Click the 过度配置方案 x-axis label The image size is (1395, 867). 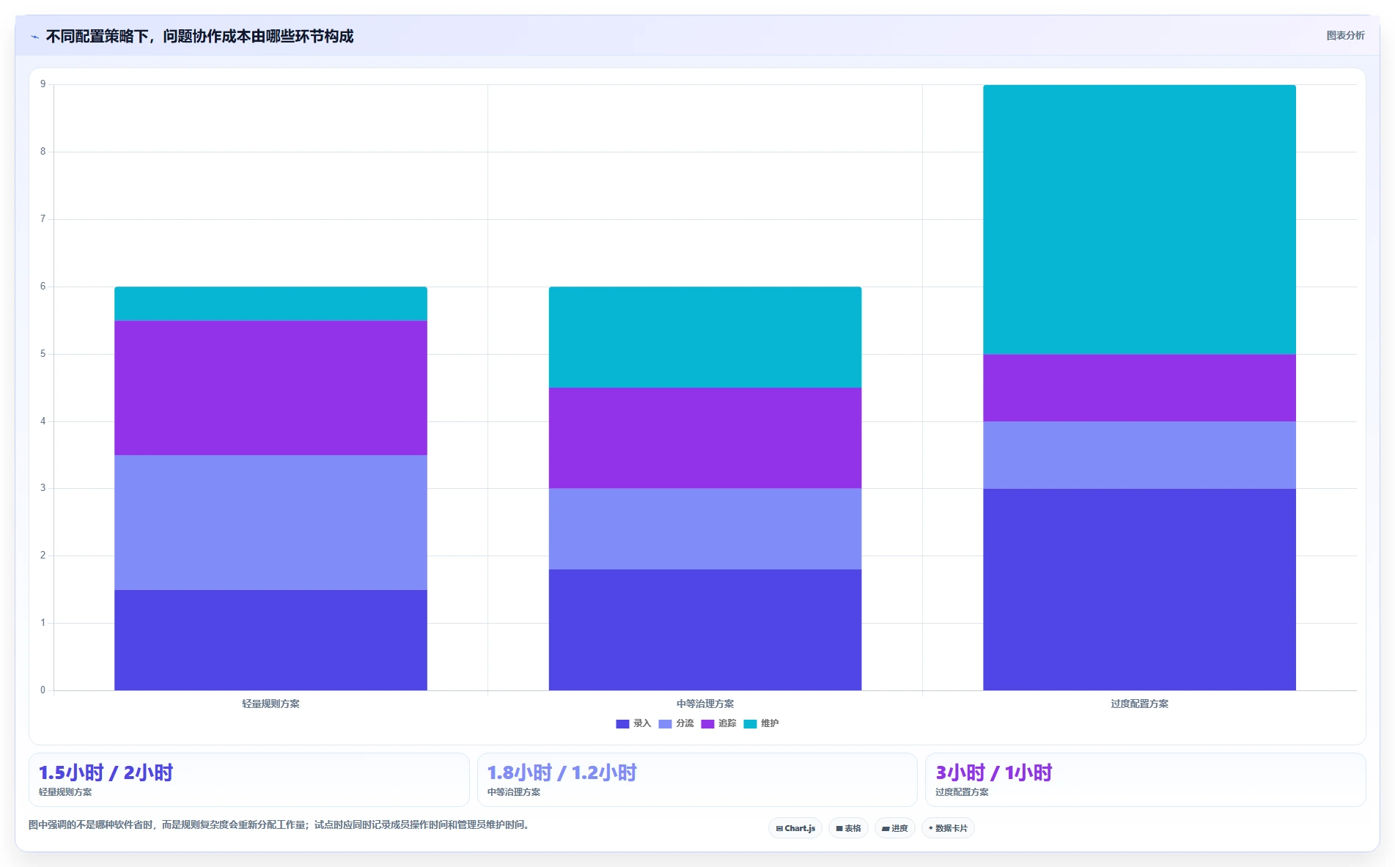click(1139, 704)
